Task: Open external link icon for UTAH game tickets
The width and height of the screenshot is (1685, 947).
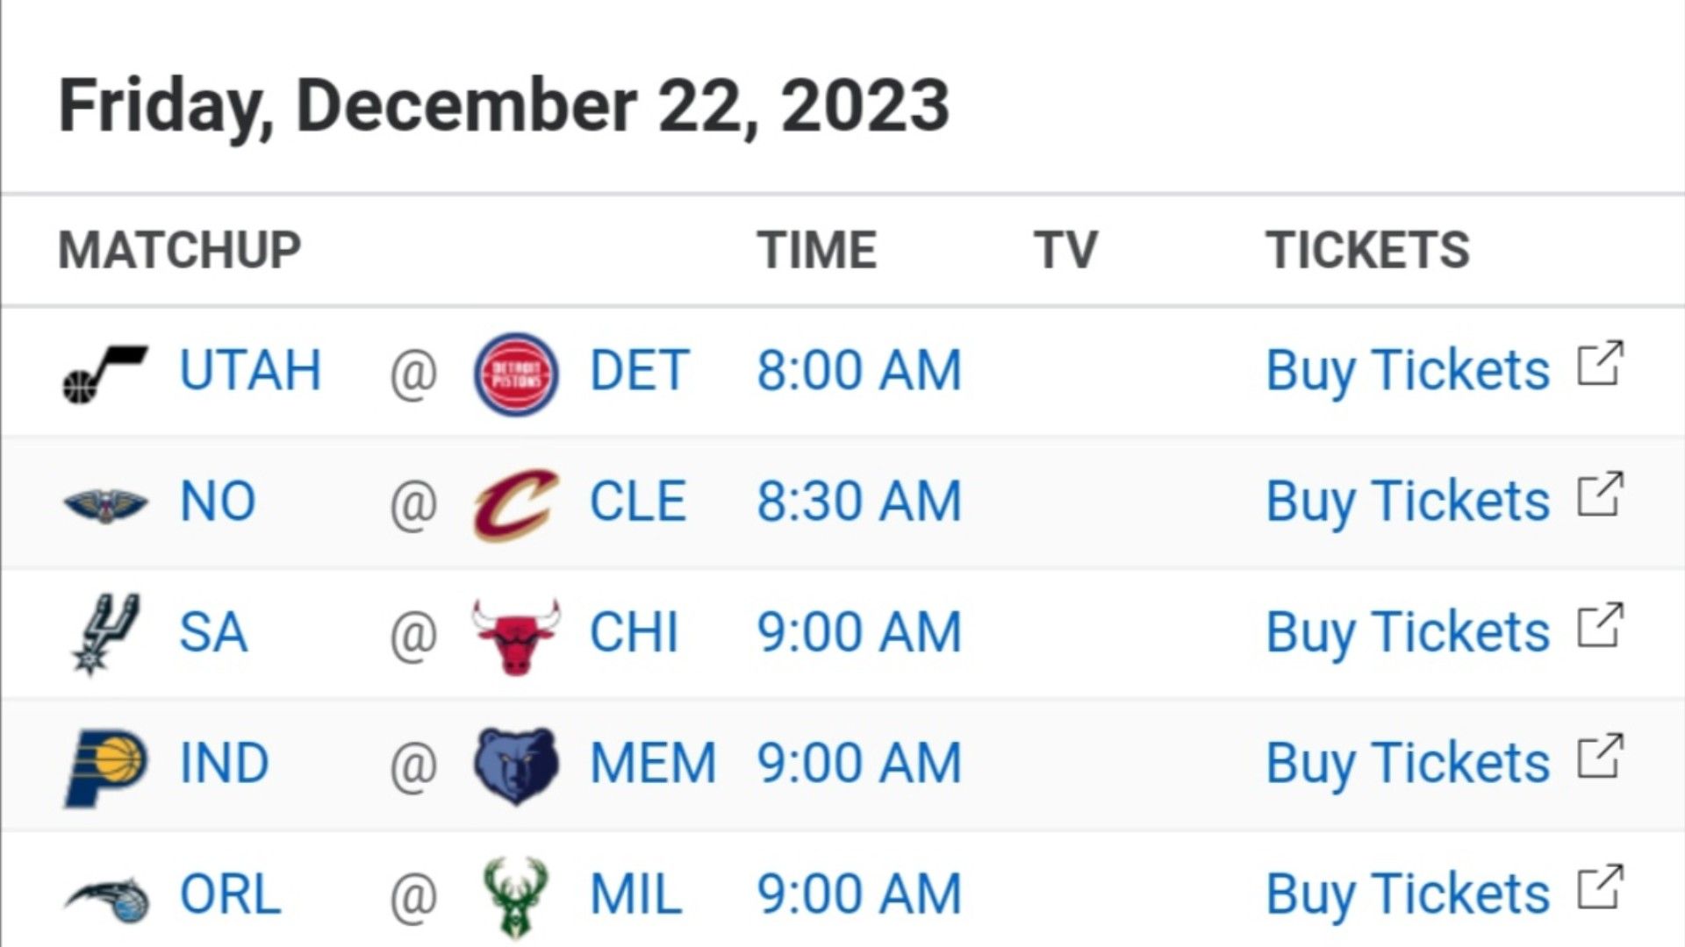Action: (1601, 363)
